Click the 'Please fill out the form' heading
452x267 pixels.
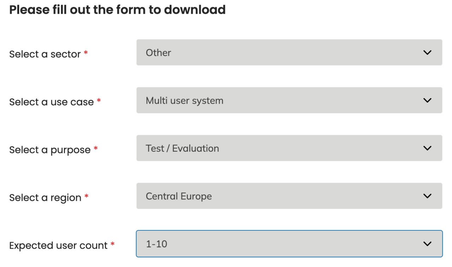tap(117, 10)
